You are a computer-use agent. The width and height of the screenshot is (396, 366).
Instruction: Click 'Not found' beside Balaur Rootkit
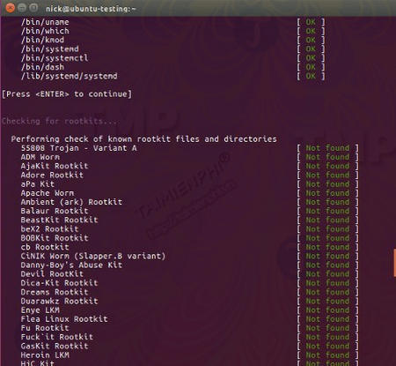[327, 211]
